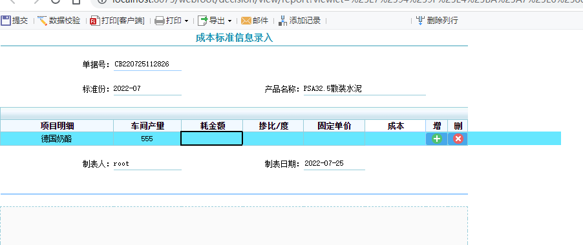This screenshot has width=583, height=245.
Task: Click the 标准份 field 2022-07
Action: click(147, 89)
